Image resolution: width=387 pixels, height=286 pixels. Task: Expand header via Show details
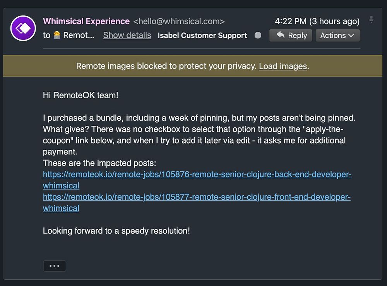tap(127, 35)
